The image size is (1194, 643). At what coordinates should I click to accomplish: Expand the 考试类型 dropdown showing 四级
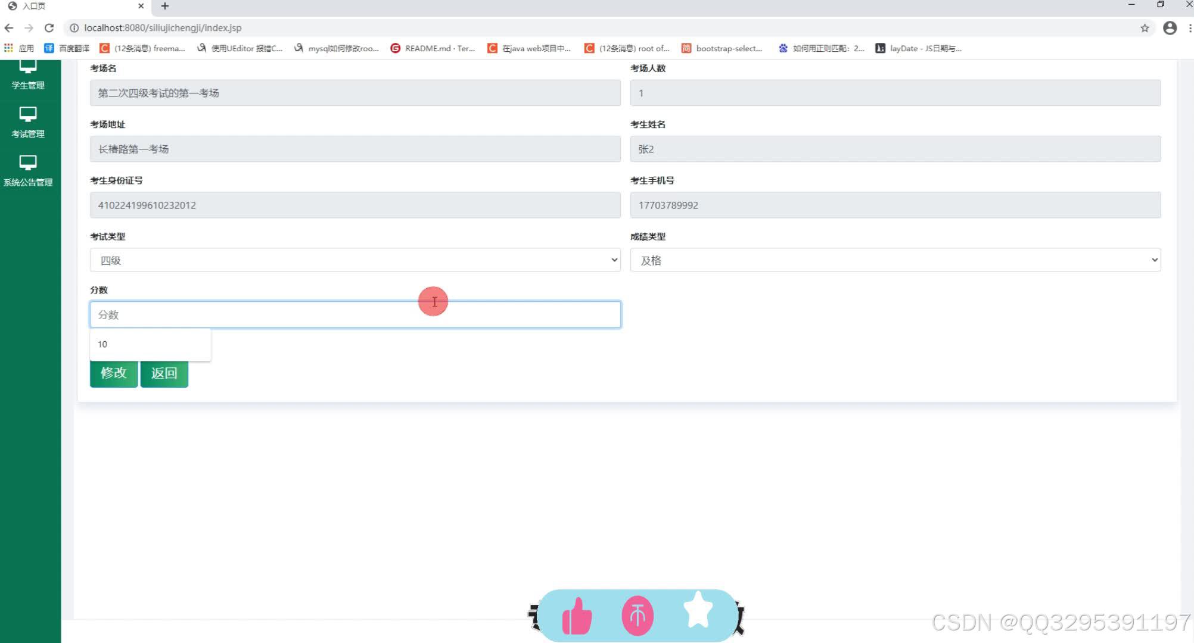point(355,260)
